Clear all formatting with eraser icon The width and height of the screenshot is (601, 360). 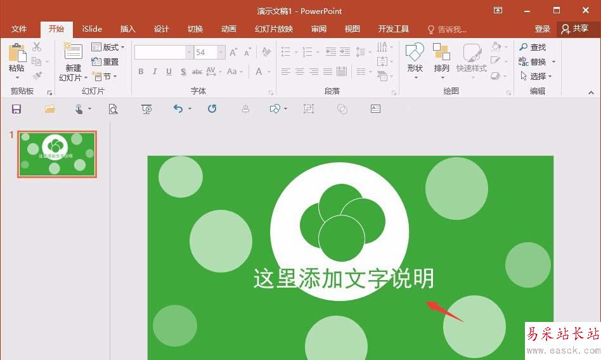point(266,52)
